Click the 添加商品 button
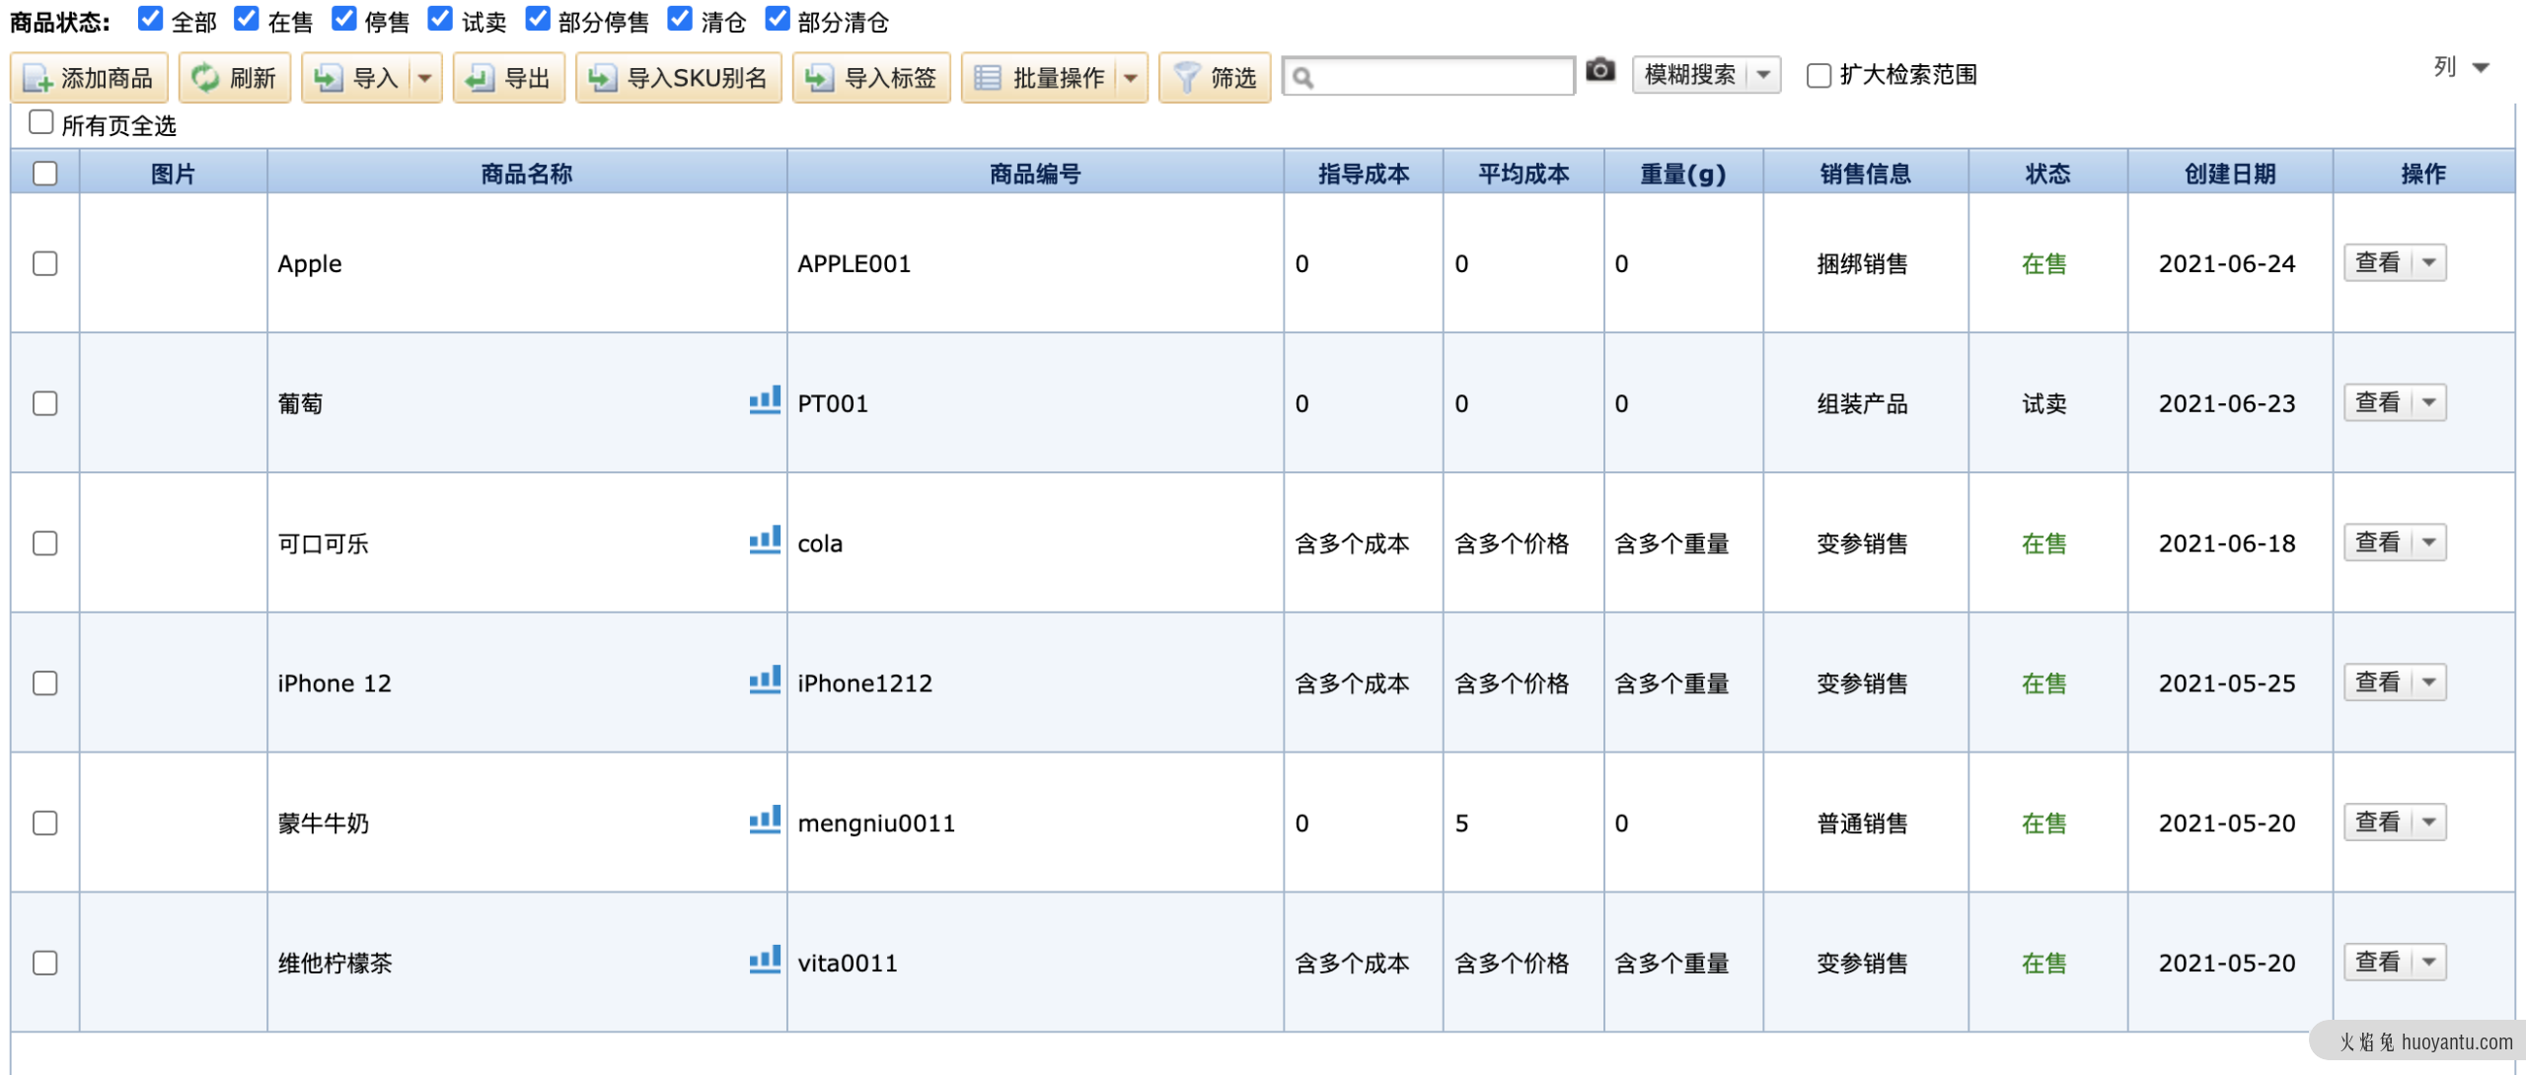 89,78
